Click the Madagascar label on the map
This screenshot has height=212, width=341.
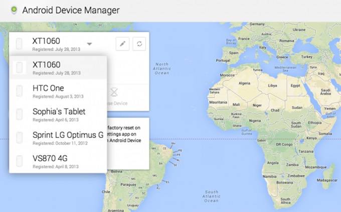(327, 180)
